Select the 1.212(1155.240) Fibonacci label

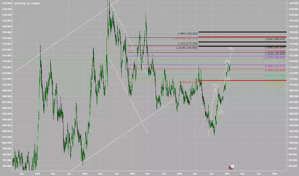[x=275, y=54]
